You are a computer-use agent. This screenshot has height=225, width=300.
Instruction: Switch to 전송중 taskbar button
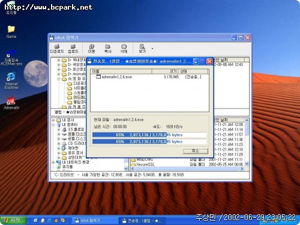click(x=142, y=221)
